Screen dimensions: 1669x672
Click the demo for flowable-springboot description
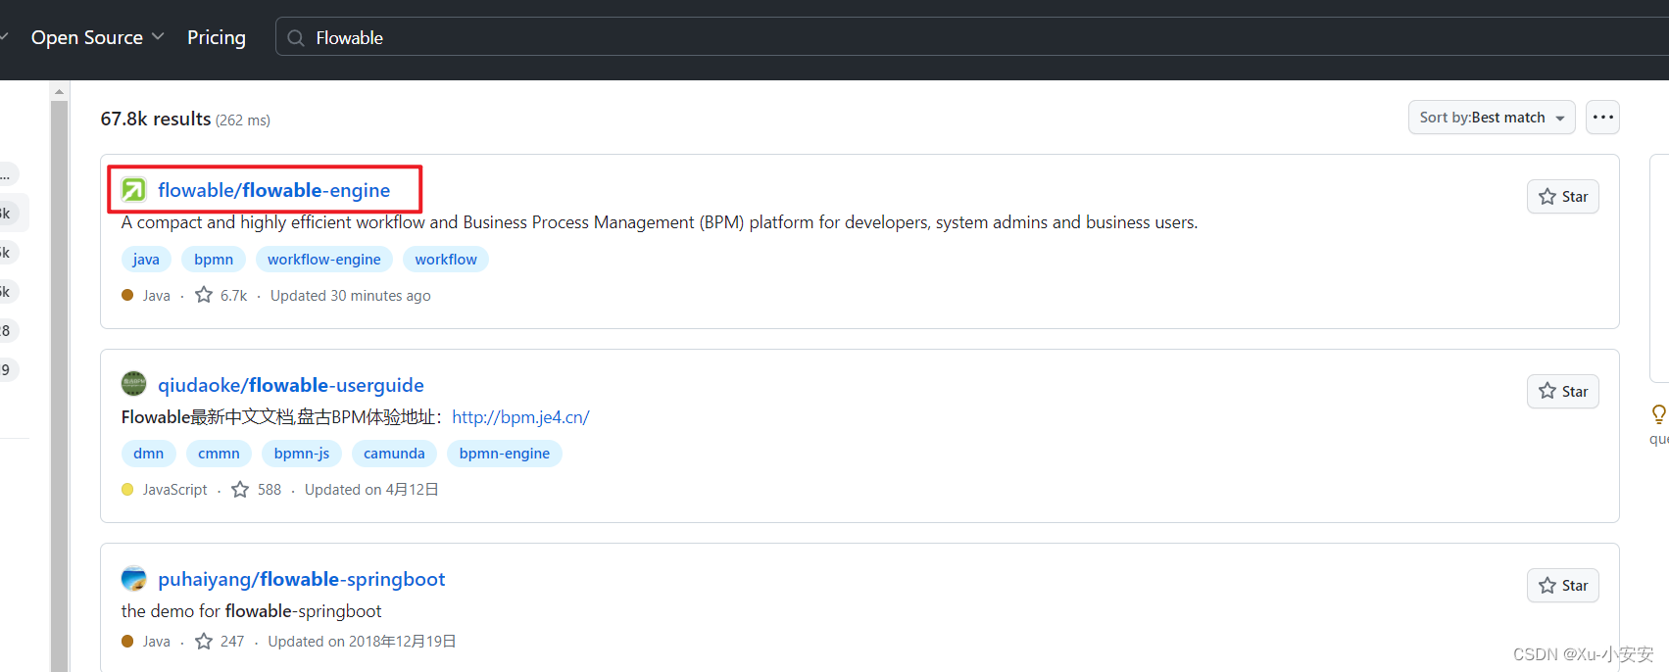tap(252, 611)
